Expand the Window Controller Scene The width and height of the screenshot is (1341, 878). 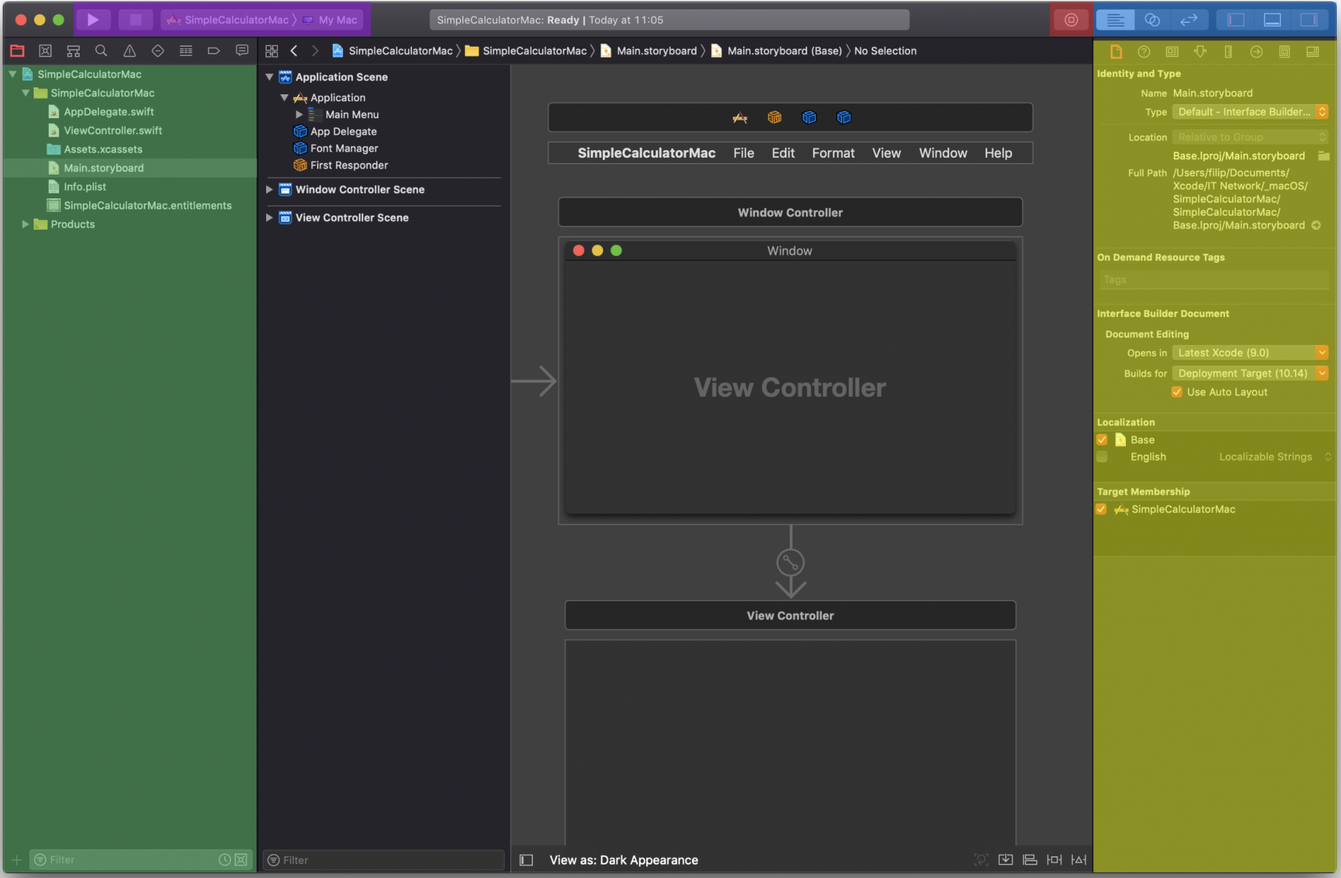270,189
